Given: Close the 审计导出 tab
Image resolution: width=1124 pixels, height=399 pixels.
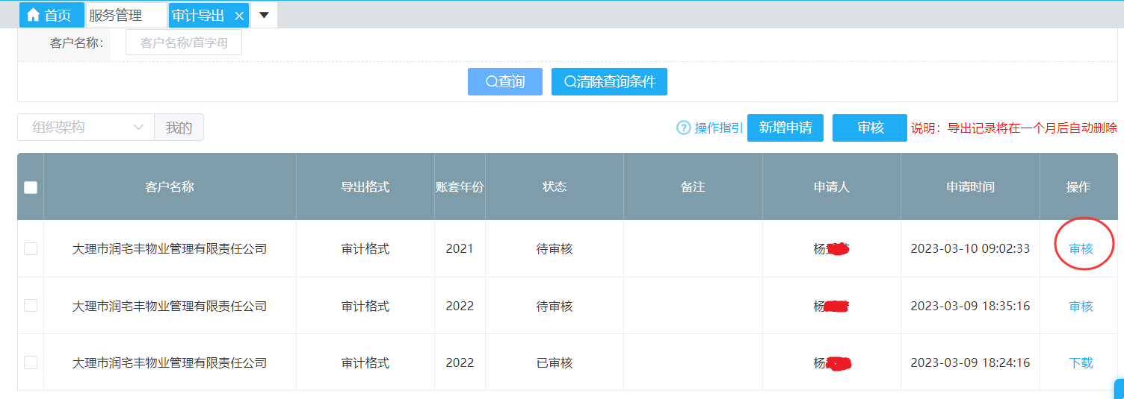Looking at the screenshot, I should click(239, 16).
